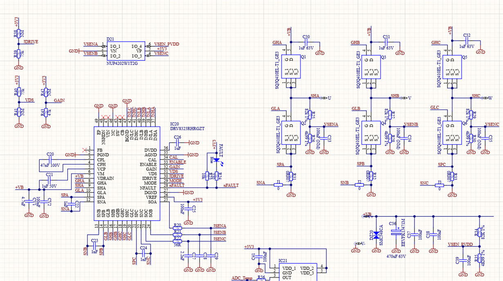Select capacitor C41 near IC21
The image size is (503, 281).
click(x=259, y=257)
